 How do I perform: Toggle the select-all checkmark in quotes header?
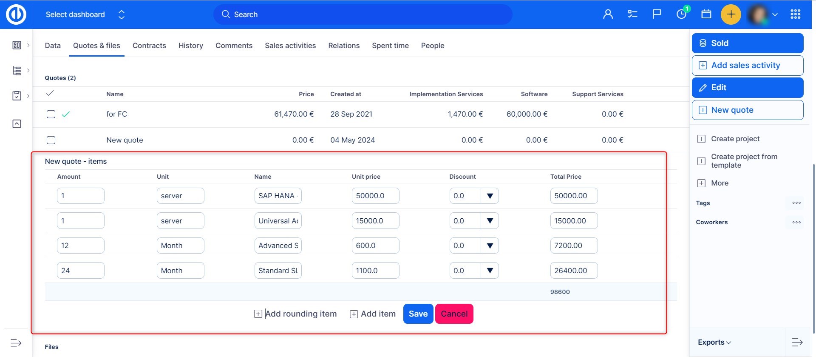[x=50, y=93]
